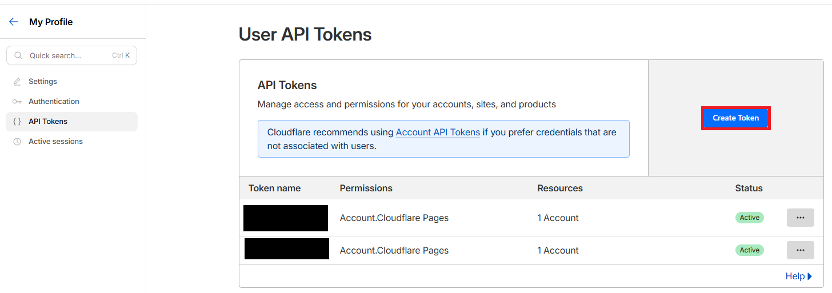Click the blue Help arrow triangle
Screen dimensions: 832x293
810,276
